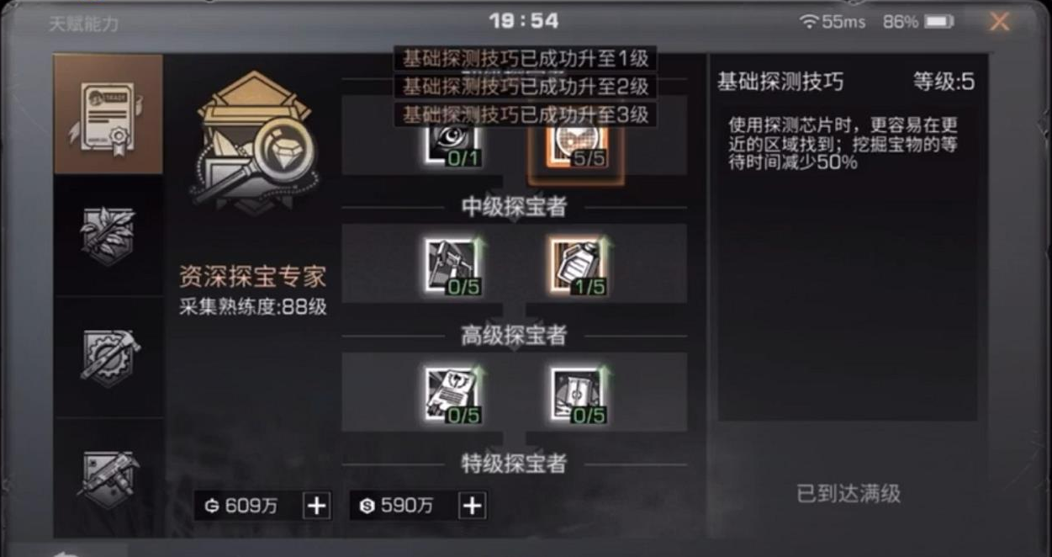The height and width of the screenshot is (557, 1052).
Task: Select the left skill under 高级探宝者
Action: [452, 395]
